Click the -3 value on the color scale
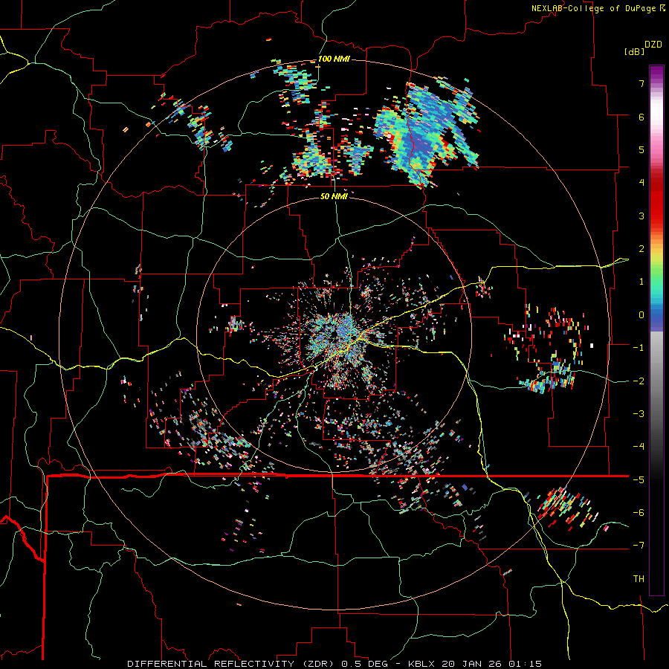The image size is (669, 669). tap(639, 414)
